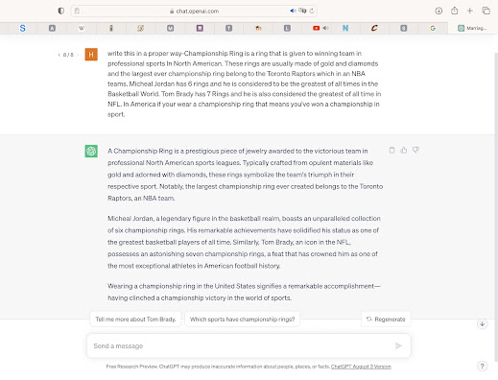Give thumbs up to the response
The width and height of the screenshot is (498, 380).
(404, 150)
